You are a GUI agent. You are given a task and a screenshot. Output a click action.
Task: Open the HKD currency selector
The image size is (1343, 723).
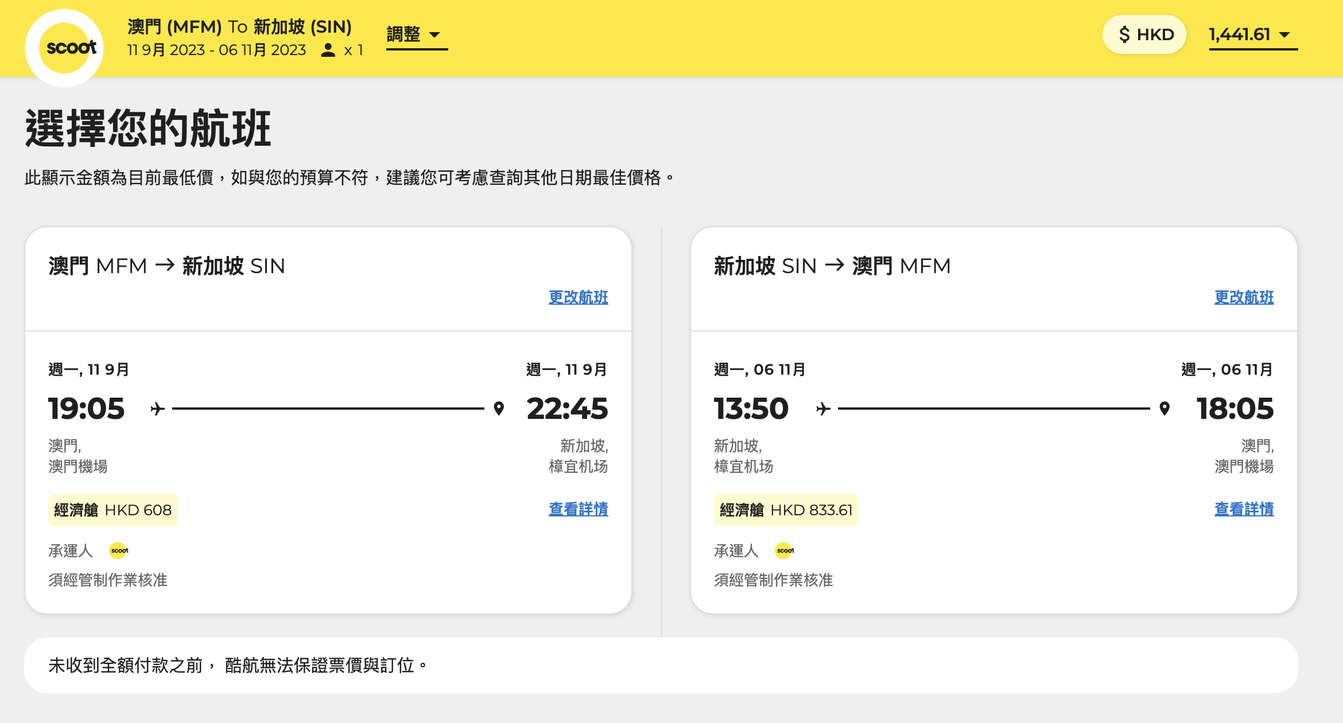[1144, 34]
